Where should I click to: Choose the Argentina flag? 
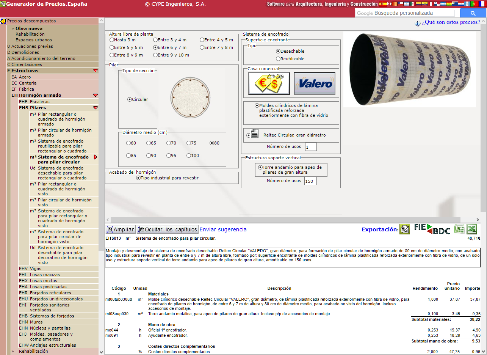407,4
